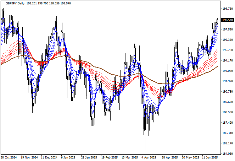Click the 193.030 price axis label

pyautogui.click(x=227, y=71)
